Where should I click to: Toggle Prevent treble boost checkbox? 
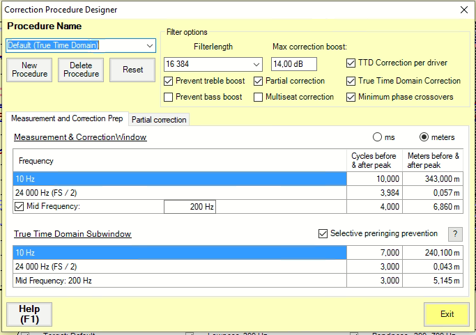coord(169,81)
